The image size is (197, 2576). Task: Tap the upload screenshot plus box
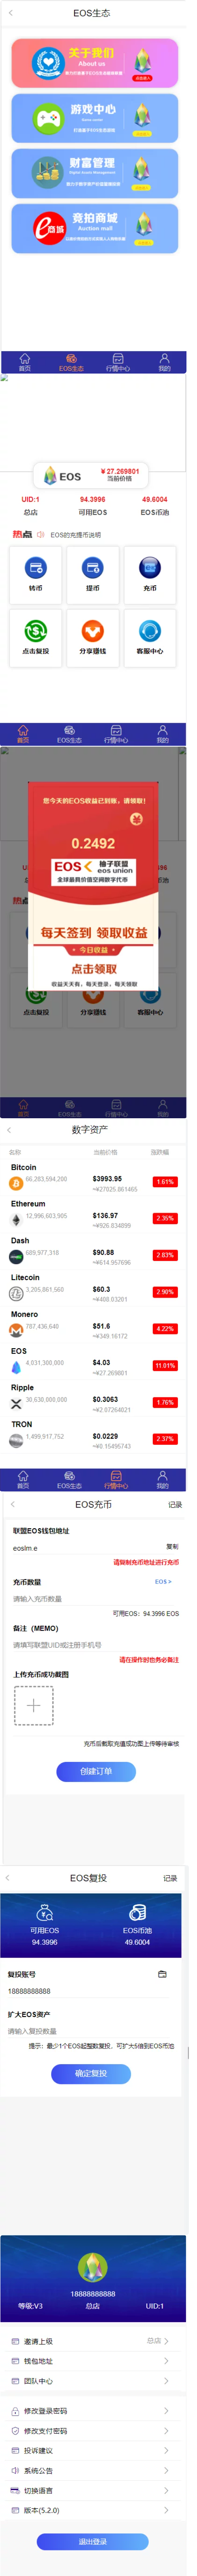tap(33, 1705)
